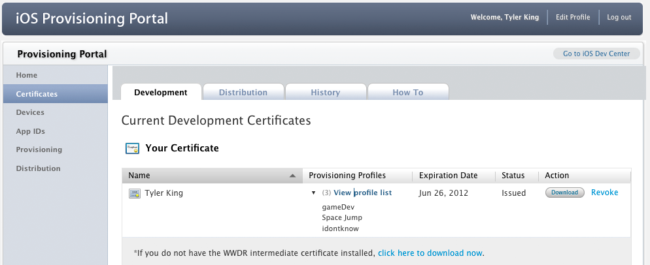Open Edit Profile in header
The image size is (650, 265).
click(573, 17)
